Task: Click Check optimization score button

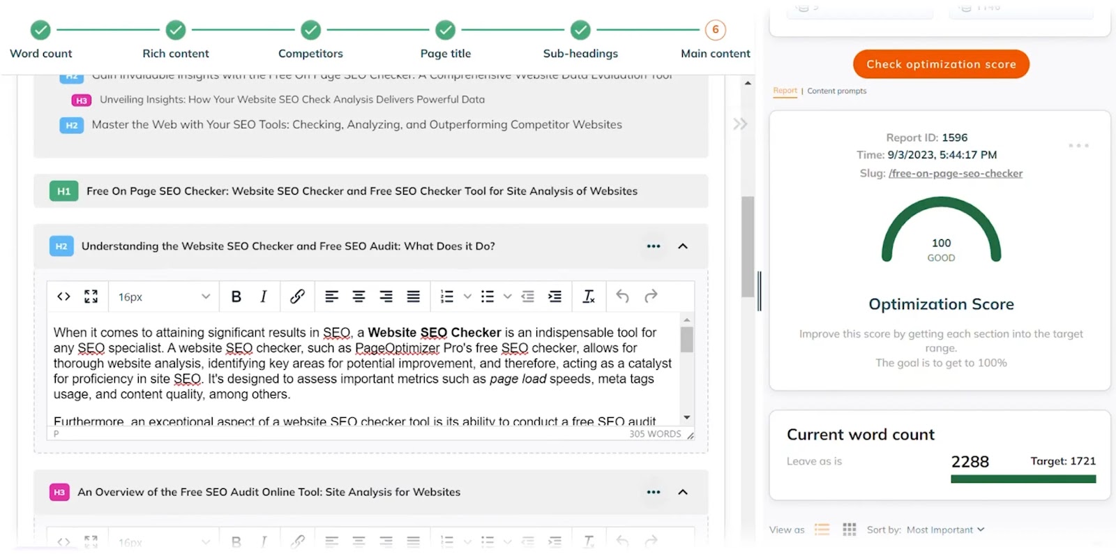Action: (940, 64)
